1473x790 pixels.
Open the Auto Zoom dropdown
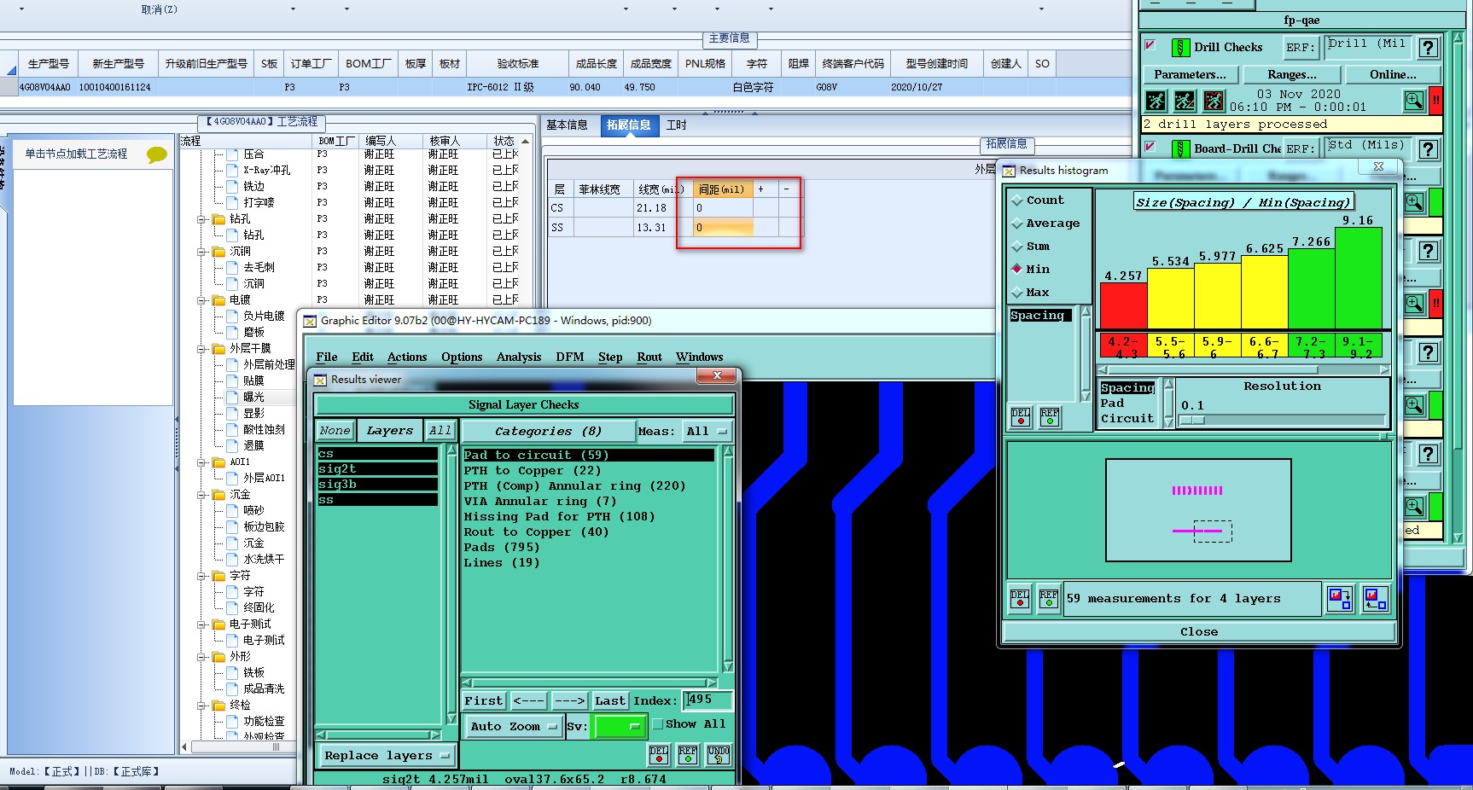[x=513, y=727]
